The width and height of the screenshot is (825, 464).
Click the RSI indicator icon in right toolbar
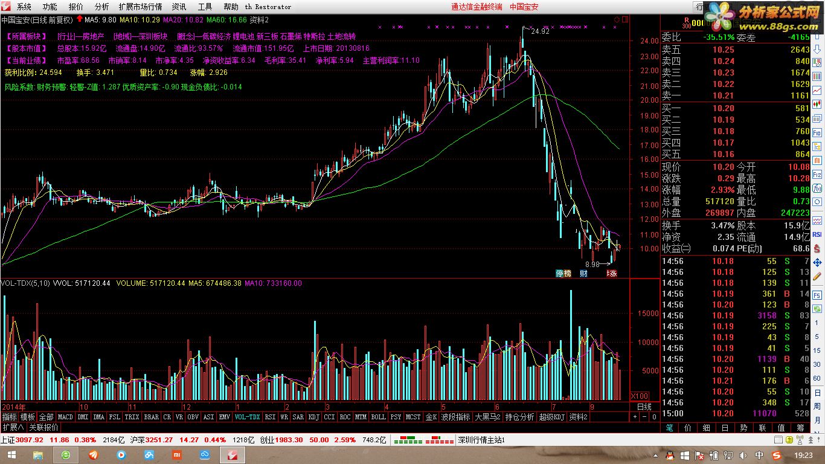tap(817, 234)
